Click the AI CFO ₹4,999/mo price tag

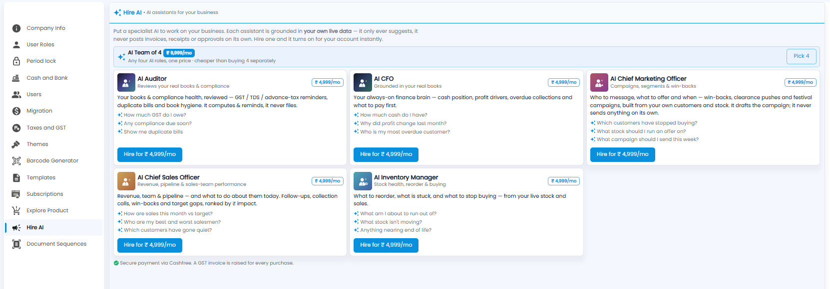coord(564,82)
